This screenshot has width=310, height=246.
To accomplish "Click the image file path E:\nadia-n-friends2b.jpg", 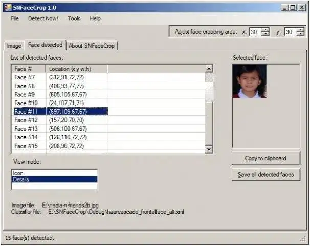I will pos(71,205).
